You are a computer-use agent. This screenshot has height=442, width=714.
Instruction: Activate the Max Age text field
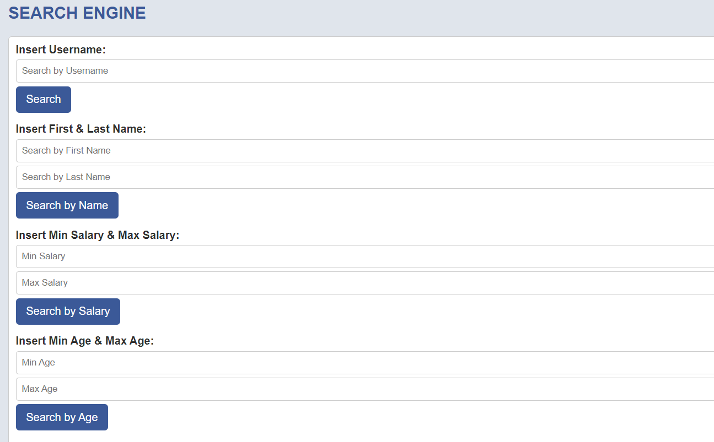point(365,389)
